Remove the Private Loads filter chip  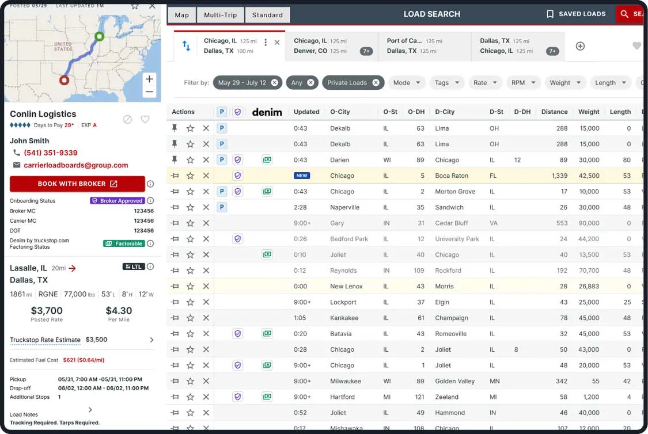point(377,82)
